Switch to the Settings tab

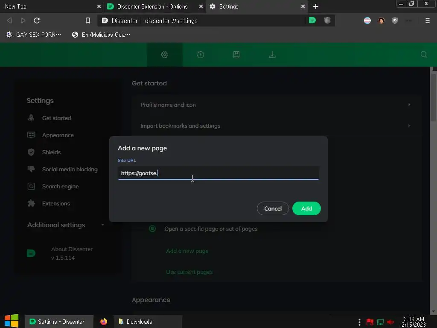tap(256, 6)
